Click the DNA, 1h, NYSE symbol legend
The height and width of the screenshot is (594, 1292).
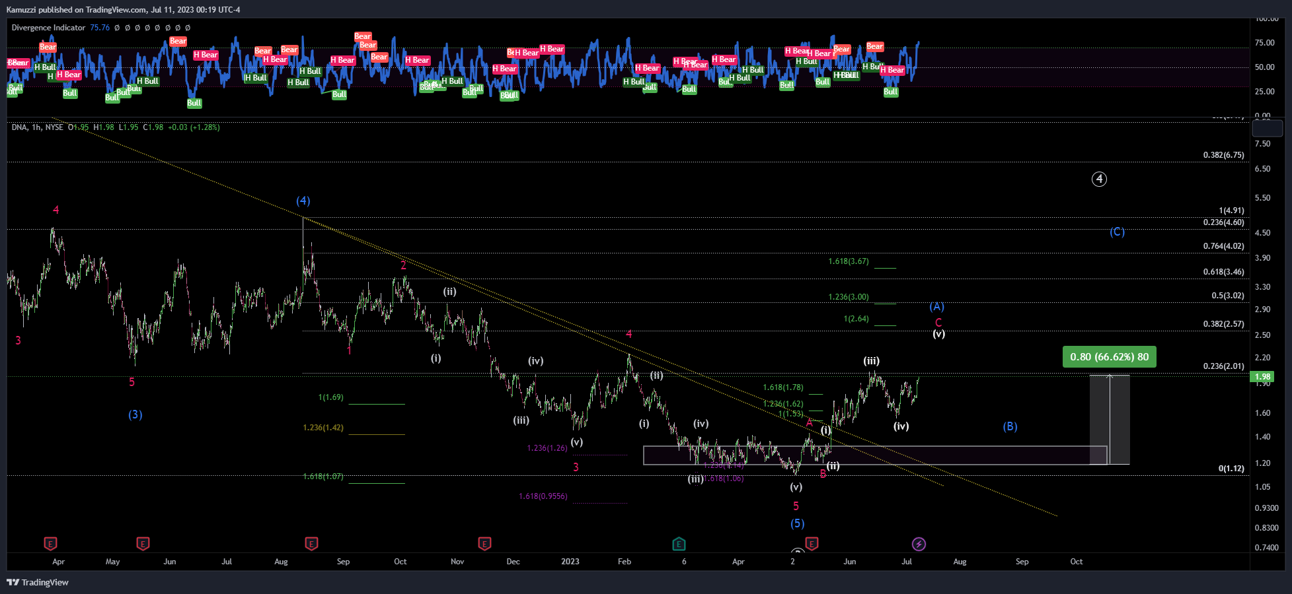coord(37,127)
